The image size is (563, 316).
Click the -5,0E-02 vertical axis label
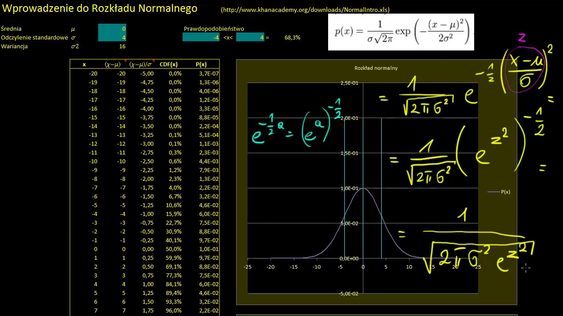pos(348,294)
